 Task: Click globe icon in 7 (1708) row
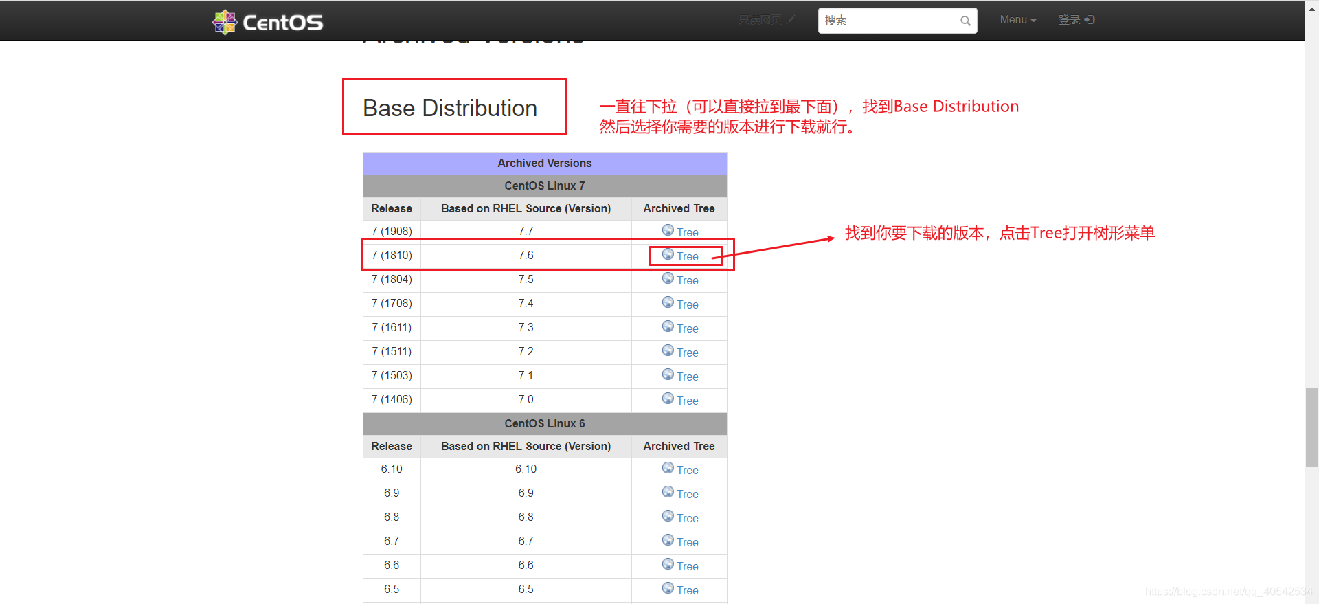point(668,302)
